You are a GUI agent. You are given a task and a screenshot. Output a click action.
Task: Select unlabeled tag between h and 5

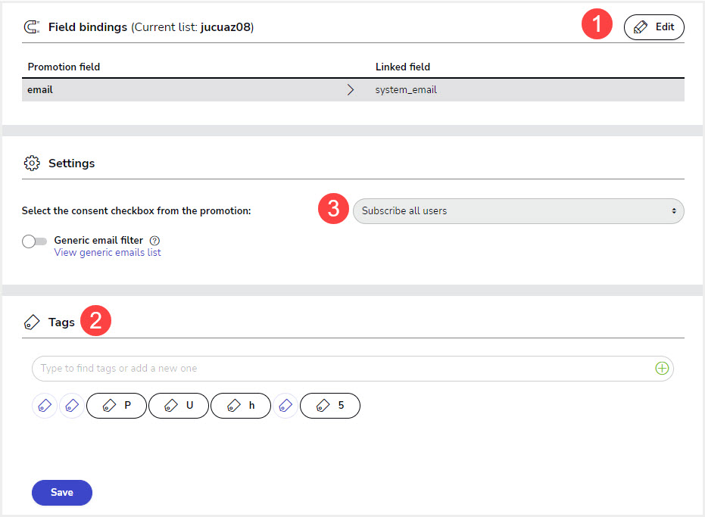(x=285, y=406)
